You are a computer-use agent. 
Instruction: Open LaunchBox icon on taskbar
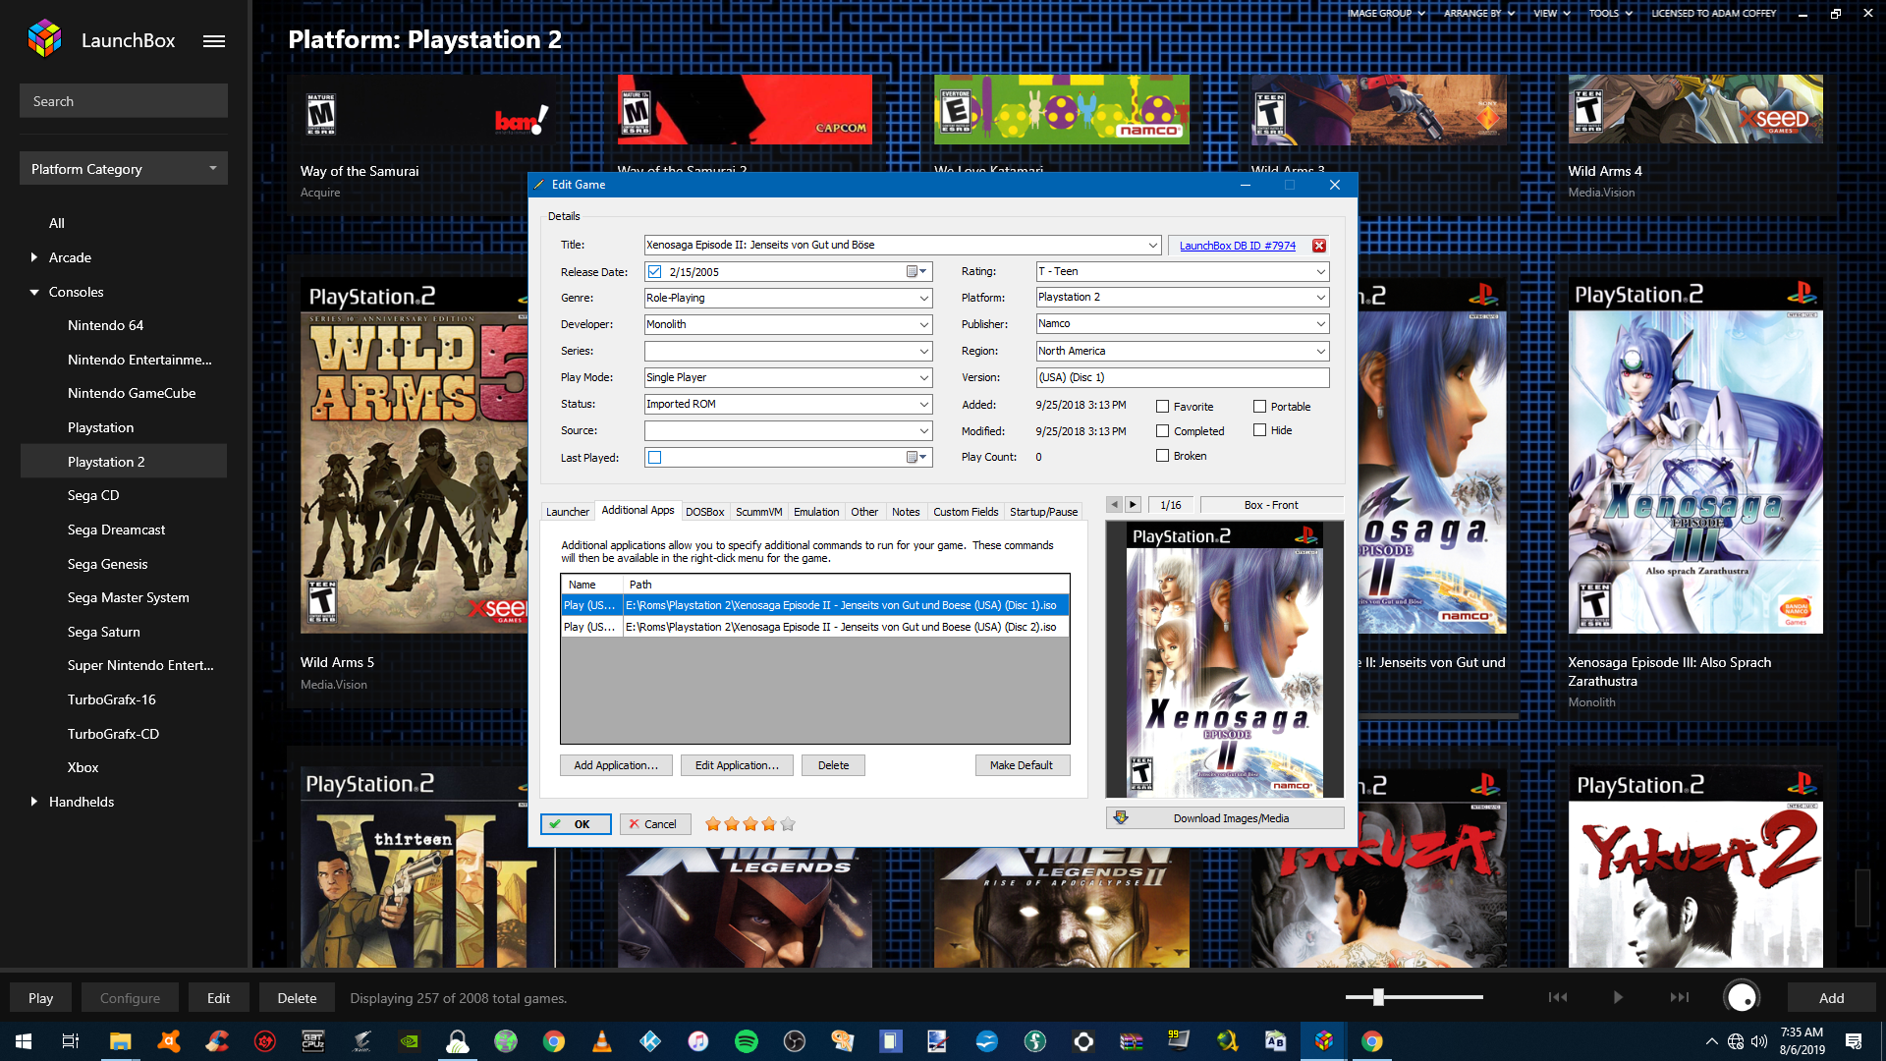1324,1041
